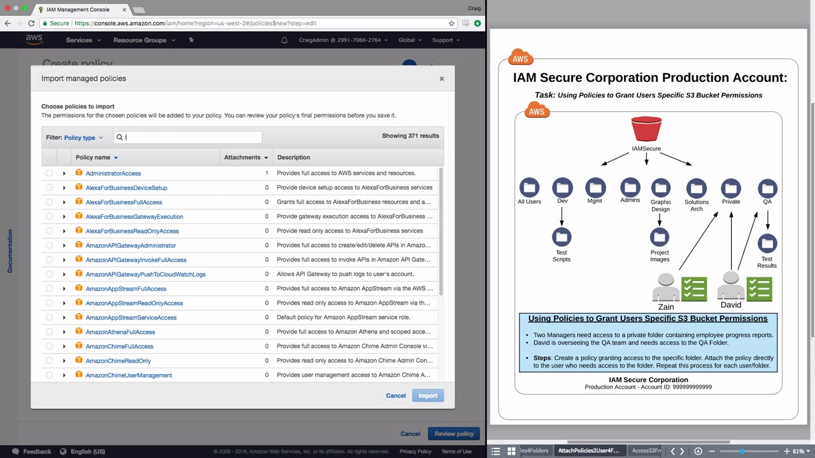Expand the AlexaForBusinessReadOnlyAccess row
The height and width of the screenshot is (458, 815).
(x=64, y=231)
